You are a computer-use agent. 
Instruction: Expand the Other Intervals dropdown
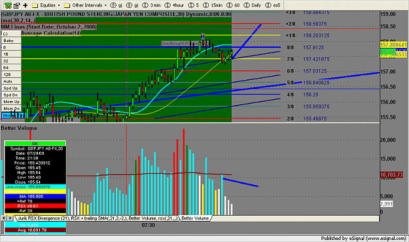(x=86, y=5)
